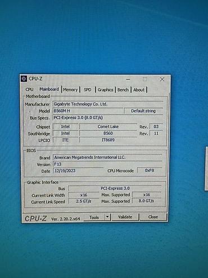Switch to the CPU tab
Screen dimensions: 208x278
point(29,89)
